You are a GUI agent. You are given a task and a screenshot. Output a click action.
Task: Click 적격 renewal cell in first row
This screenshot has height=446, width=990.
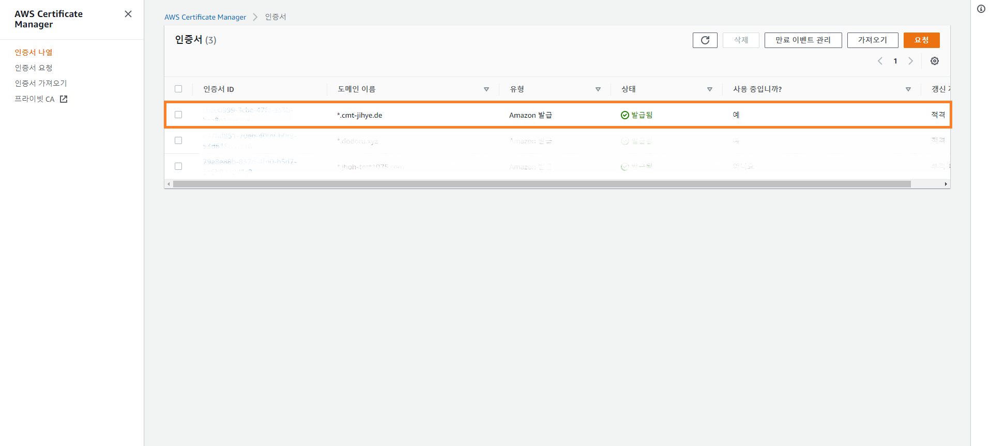[938, 115]
